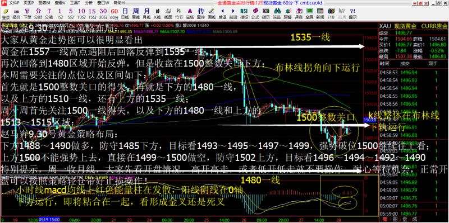
Task: Select the 10分 ten-minute period
Action: [81, 13]
